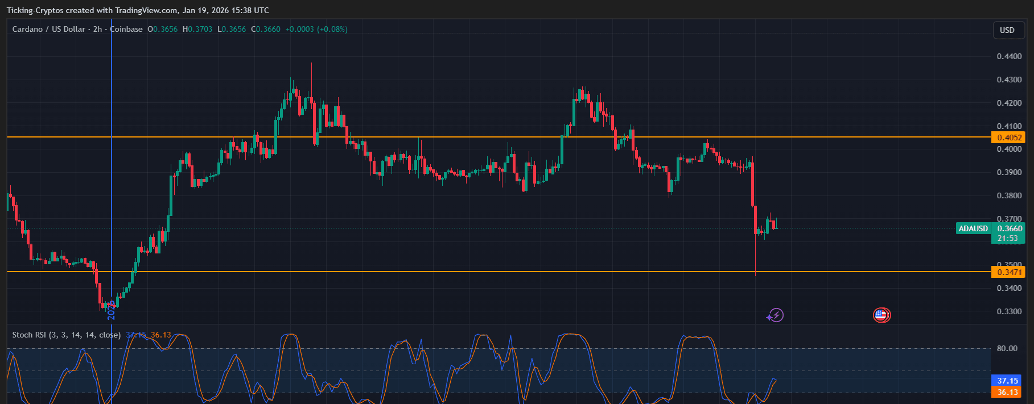Click the 0.4400 price axis label
The width and height of the screenshot is (1034, 404).
[x=1009, y=56]
